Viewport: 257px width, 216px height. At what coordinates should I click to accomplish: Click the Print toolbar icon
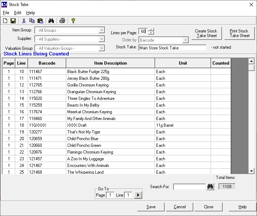click(x=62, y=21)
